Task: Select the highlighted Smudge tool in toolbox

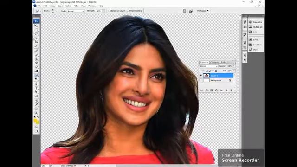Action: (36, 75)
